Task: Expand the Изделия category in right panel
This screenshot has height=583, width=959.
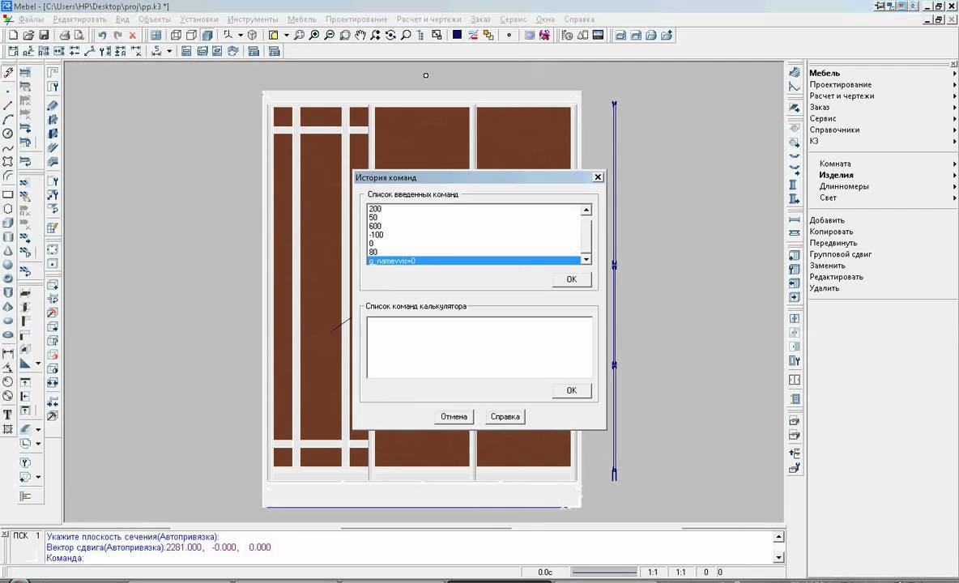Action: tap(836, 175)
